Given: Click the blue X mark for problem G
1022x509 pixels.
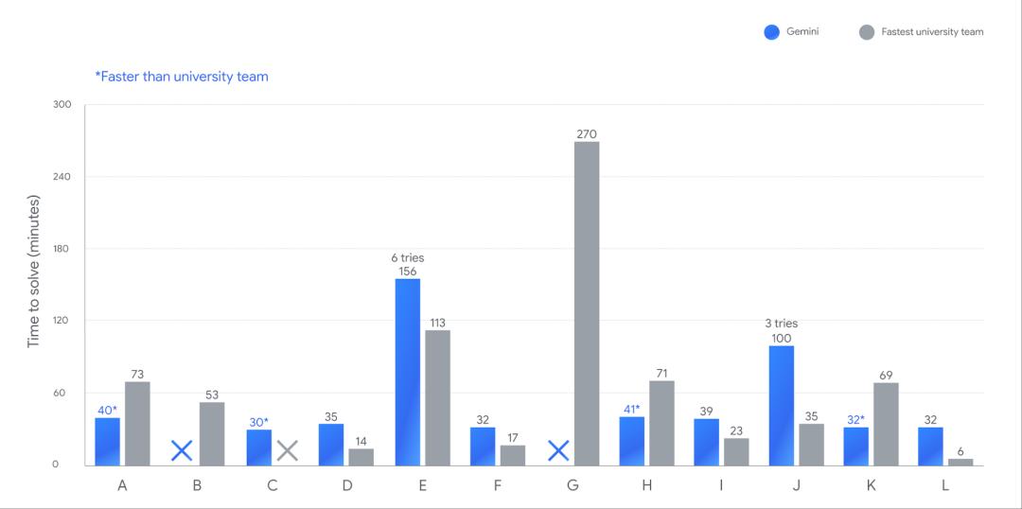Looking at the screenshot, I should pos(558,450).
